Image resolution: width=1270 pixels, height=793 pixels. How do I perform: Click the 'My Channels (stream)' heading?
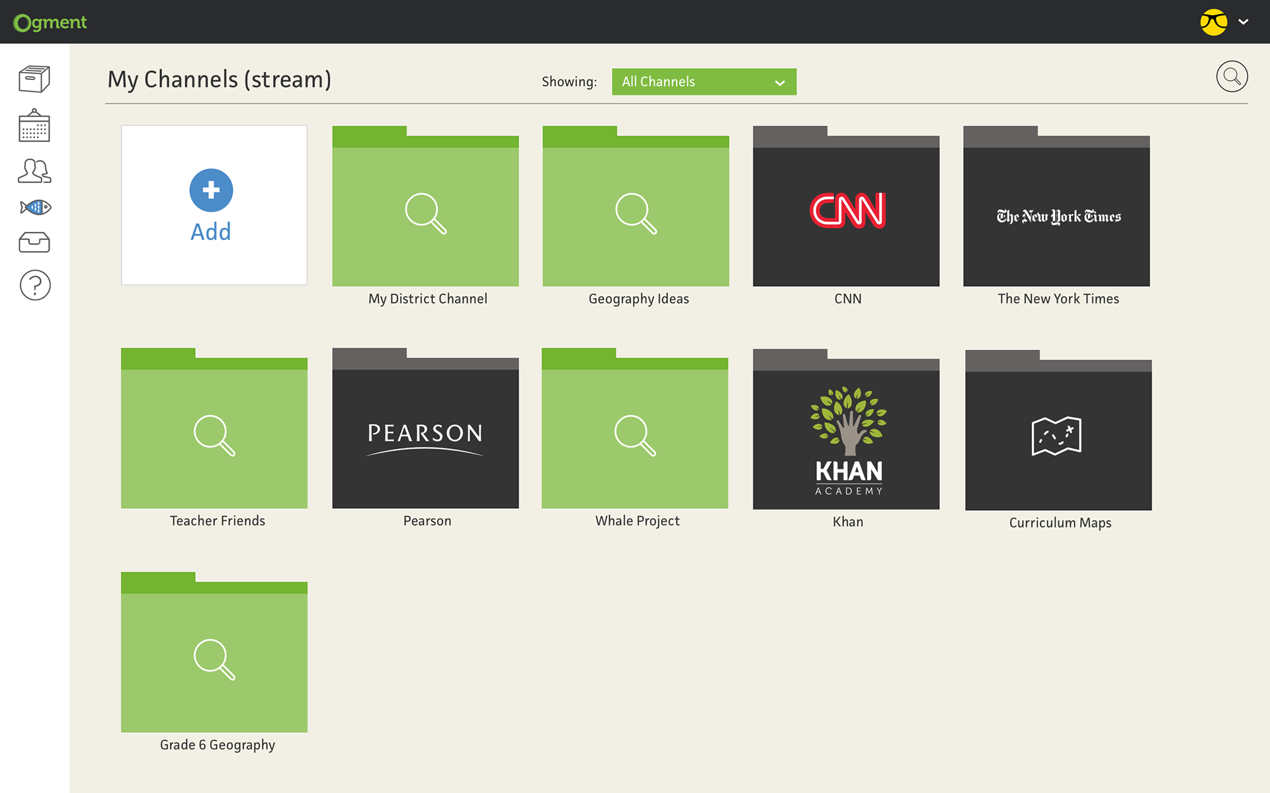220,79
